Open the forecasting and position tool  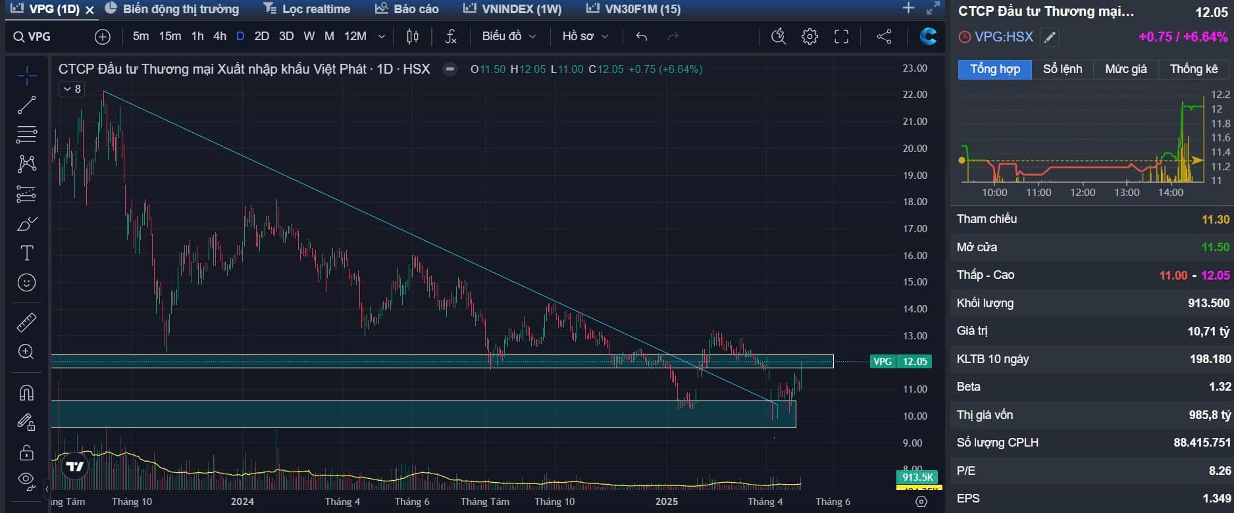tap(26, 194)
